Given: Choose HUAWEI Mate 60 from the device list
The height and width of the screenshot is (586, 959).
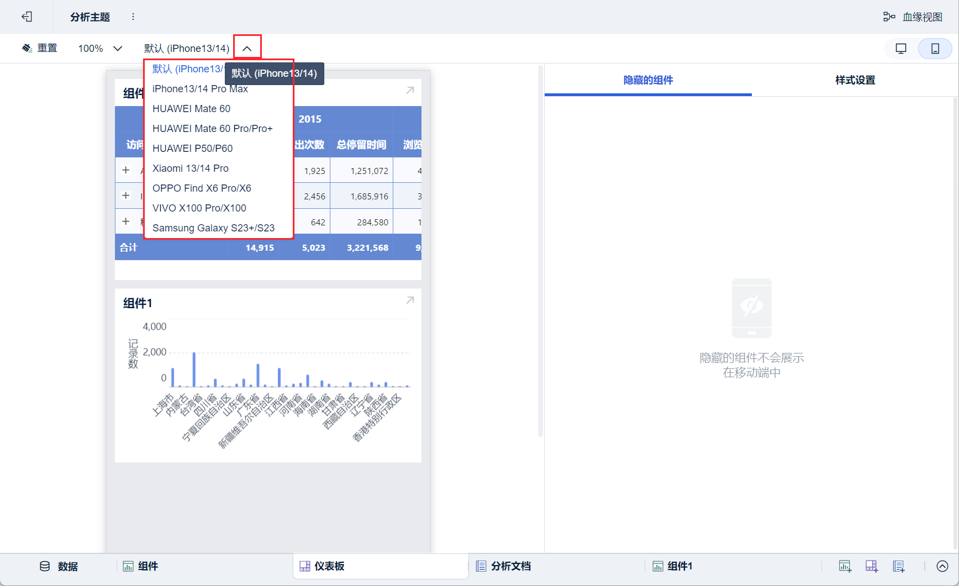Looking at the screenshot, I should pos(218,109).
